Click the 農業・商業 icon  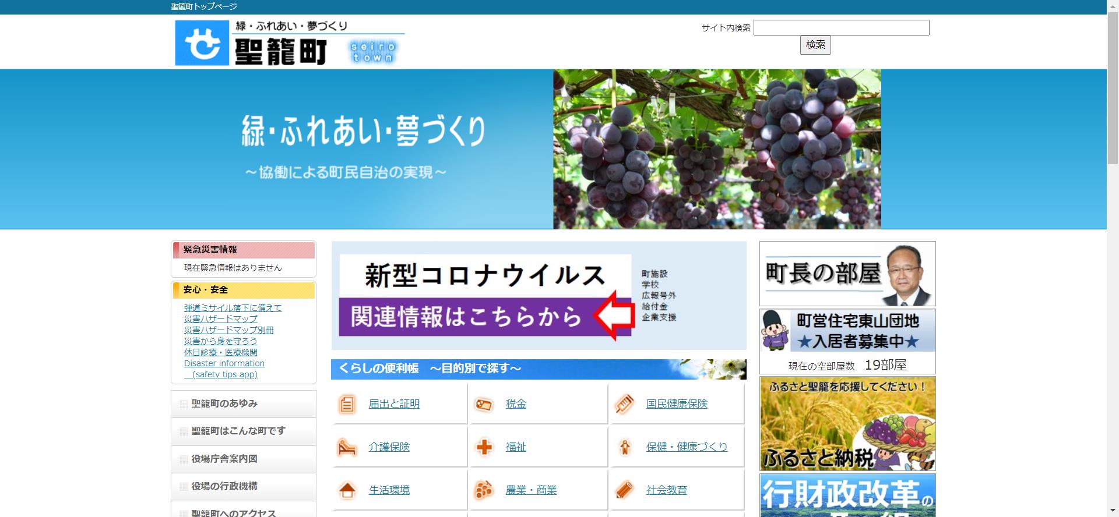(484, 490)
